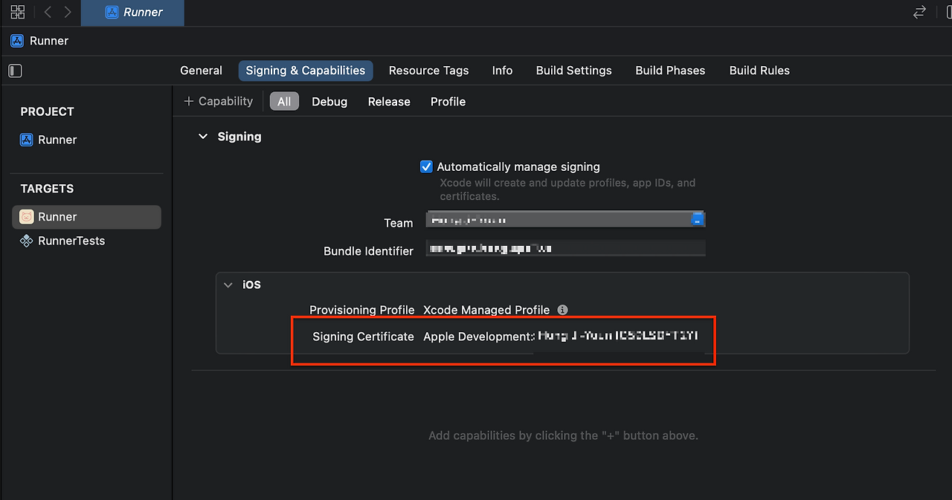Collapse the iOS signing group
The width and height of the screenshot is (952, 500).
coord(228,285)
